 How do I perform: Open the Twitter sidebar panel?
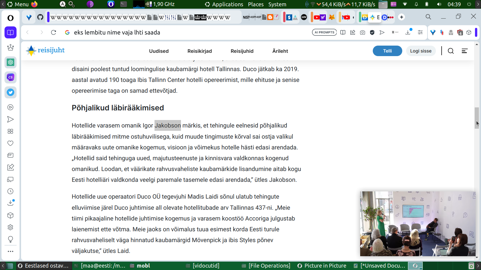coord(11,92)
